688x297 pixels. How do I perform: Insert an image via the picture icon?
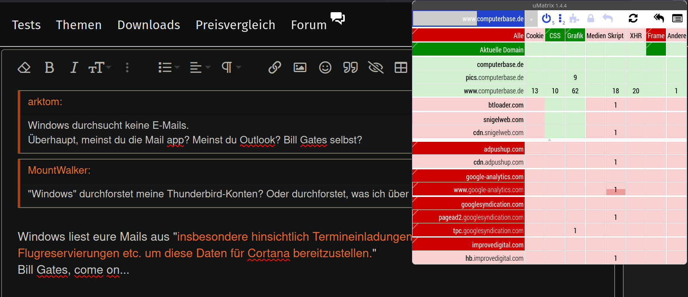tap(300, 68)
